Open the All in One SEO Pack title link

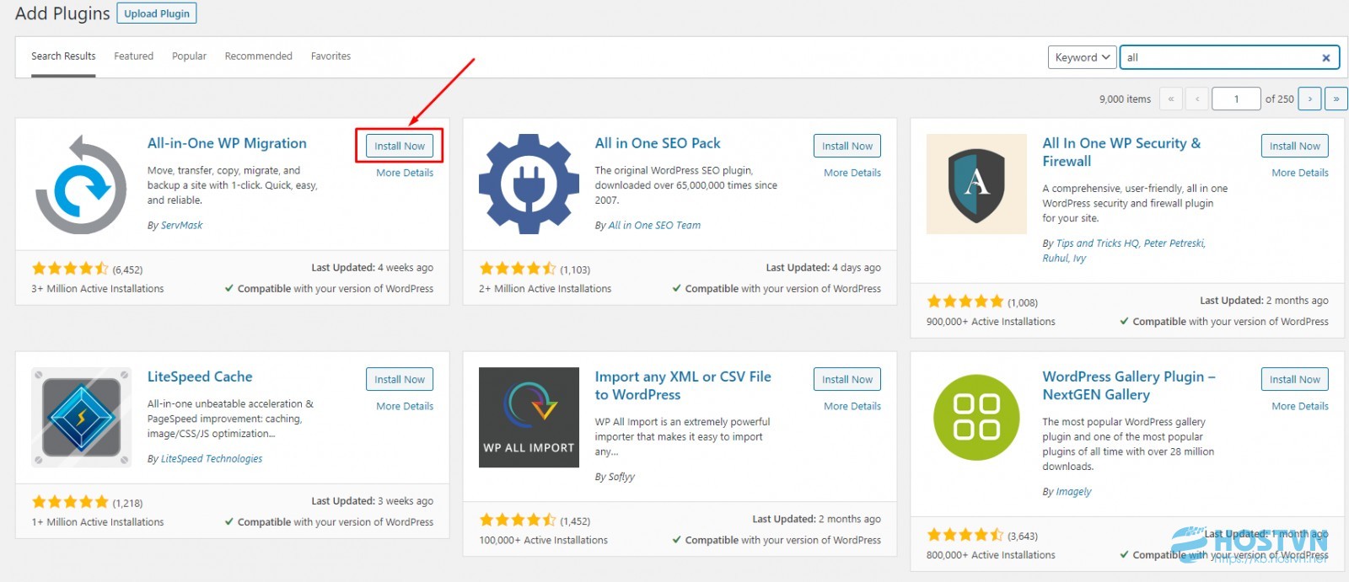[x=658, y=143]
